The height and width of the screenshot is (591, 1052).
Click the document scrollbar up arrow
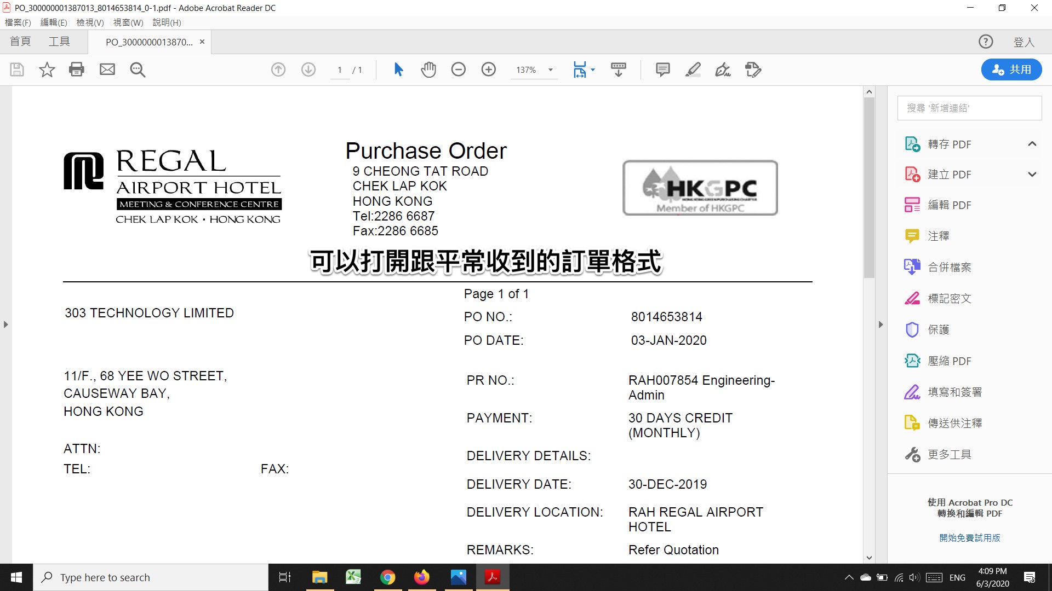point(869,92)
